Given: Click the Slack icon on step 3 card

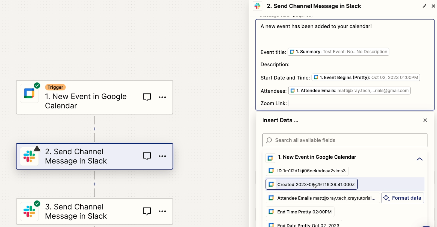Looking at the screenshot, I should [29, 211].
